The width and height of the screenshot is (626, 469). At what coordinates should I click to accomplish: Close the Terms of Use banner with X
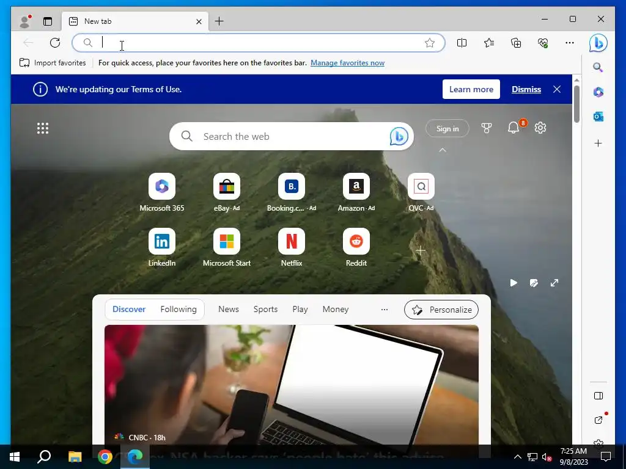pos(557,89)
